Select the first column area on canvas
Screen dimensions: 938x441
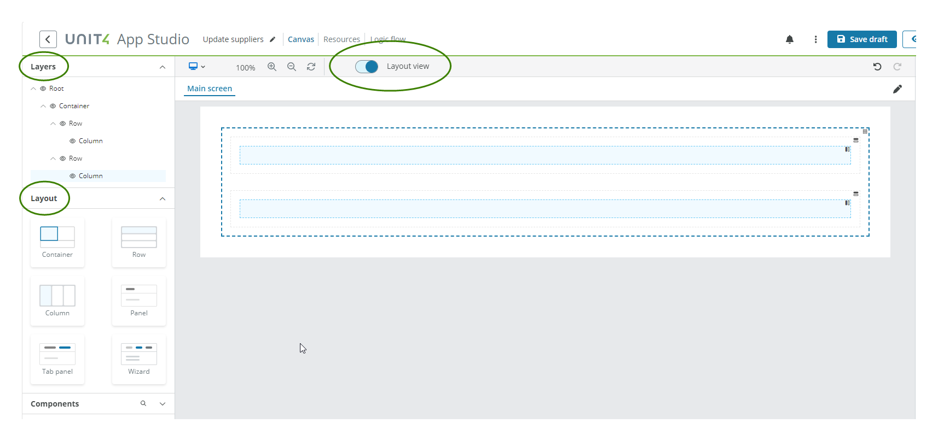(545, 155)
